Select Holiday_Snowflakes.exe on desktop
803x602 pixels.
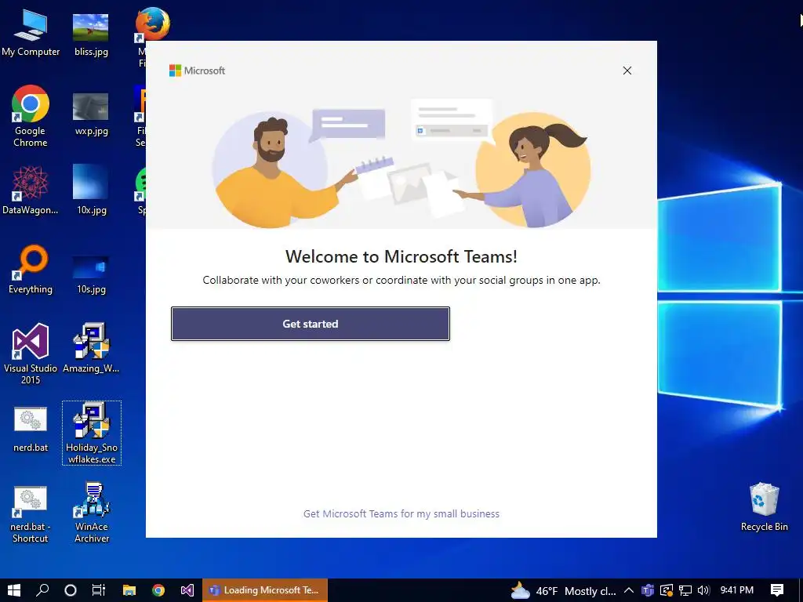pyautogui.click(x=92, y=433)
